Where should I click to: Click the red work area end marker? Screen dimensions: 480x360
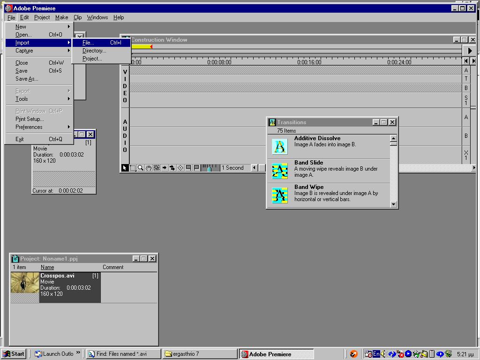tap(151, 46)
